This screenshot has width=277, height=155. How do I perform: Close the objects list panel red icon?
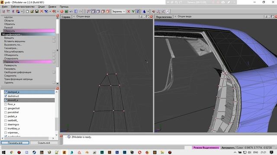58,88
